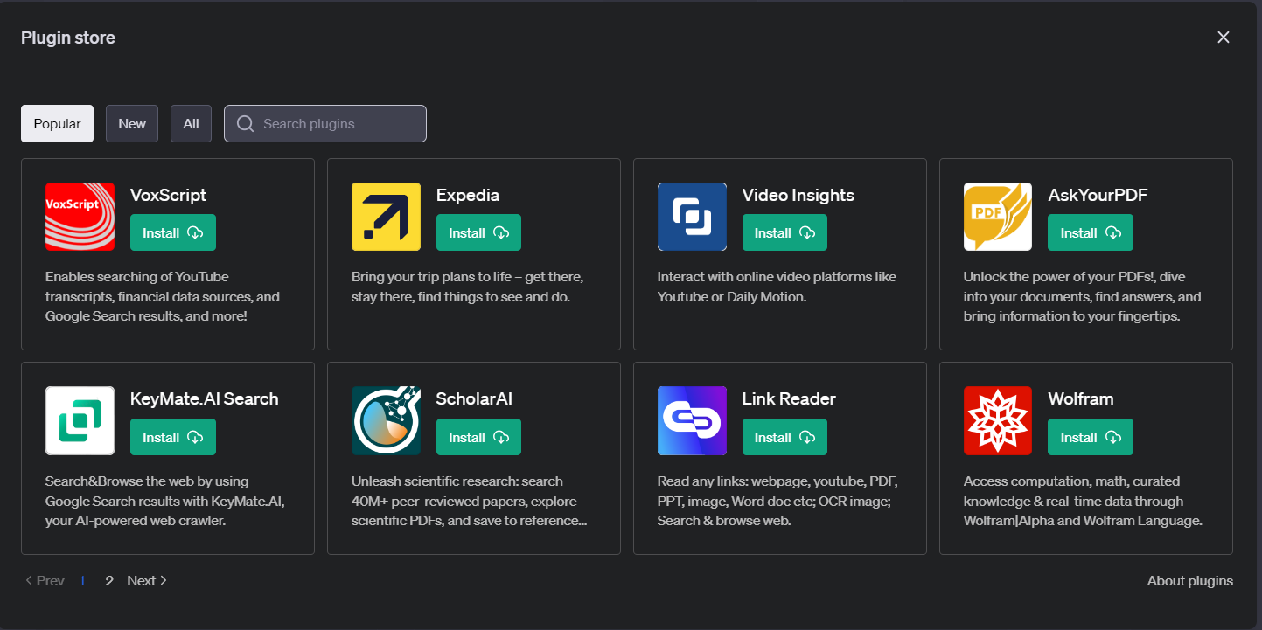The height and width of the screenshot is (630, 1262).
Task: Install the Wolfram plugin
Action: [1091, 437]
